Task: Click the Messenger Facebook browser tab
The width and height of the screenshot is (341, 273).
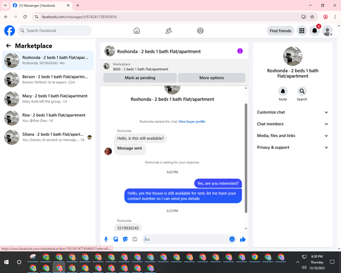Action: coord(42,5)
